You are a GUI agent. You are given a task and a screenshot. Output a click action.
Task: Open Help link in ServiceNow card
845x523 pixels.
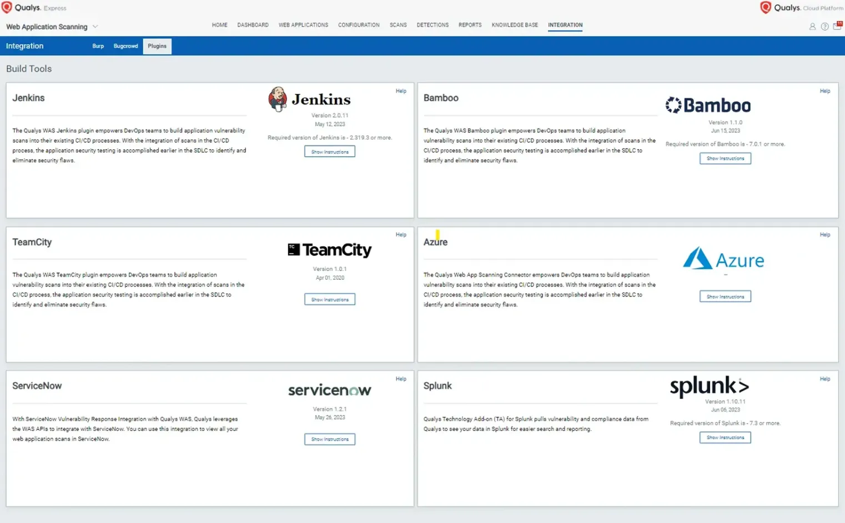401,379
